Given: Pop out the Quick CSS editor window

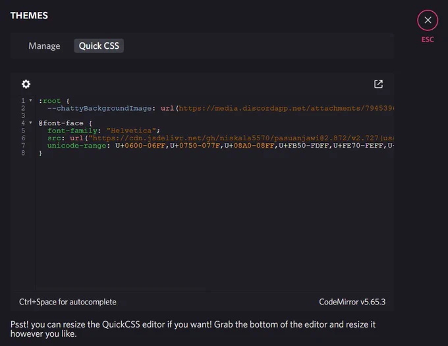Looking at the screenshot, I should pyautogui.click(x=378, y=84).
